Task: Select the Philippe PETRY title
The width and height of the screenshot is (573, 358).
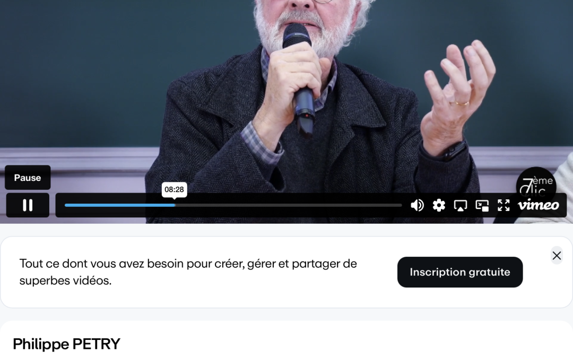Action: point(66,344)
